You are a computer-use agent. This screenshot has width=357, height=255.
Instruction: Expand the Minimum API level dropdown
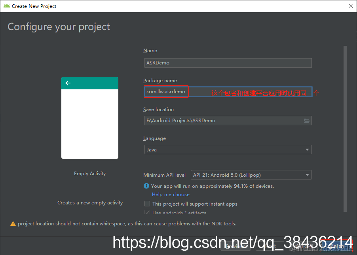[251, 175]
